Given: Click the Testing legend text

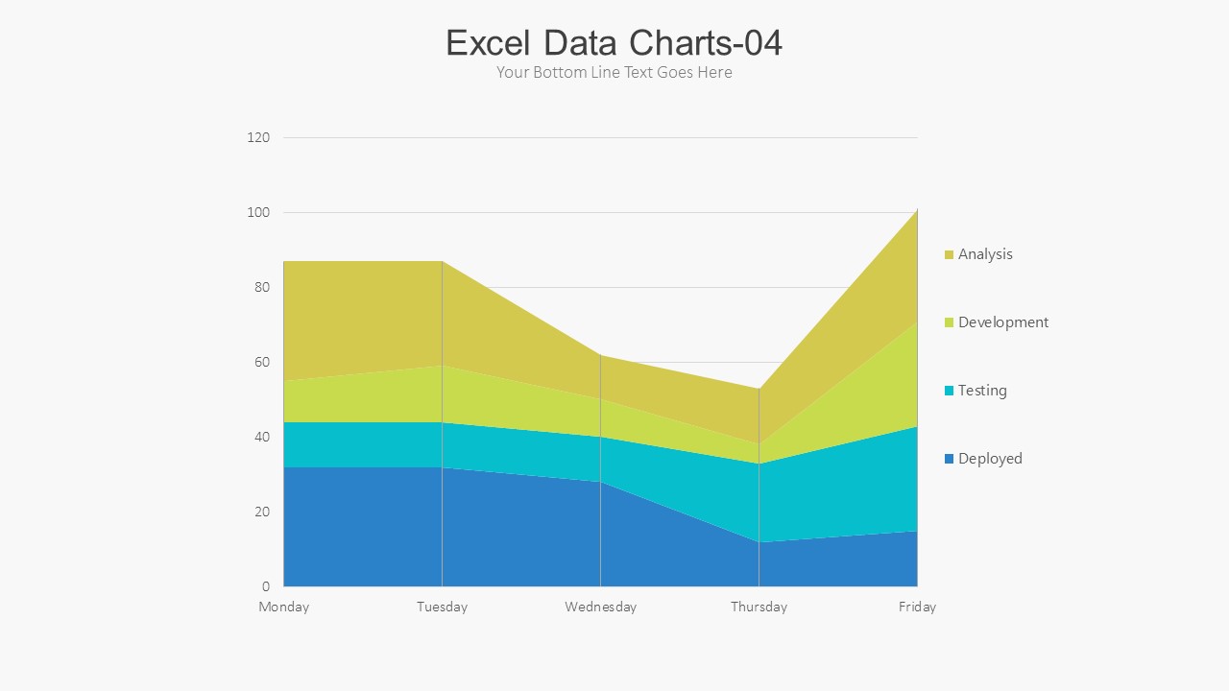Looking at the screenshot, I should (x=982, y=391).
